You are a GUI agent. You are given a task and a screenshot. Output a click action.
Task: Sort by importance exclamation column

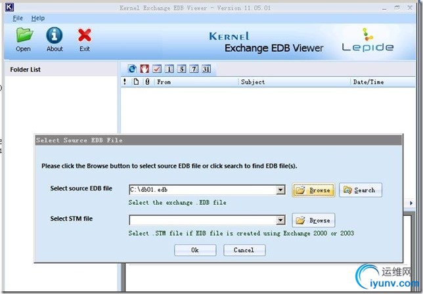click(x=125, y=81)
